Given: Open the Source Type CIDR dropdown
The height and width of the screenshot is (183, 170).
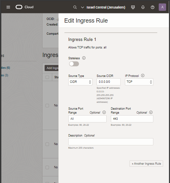Looking at the screenshot, I should [80, 82].
